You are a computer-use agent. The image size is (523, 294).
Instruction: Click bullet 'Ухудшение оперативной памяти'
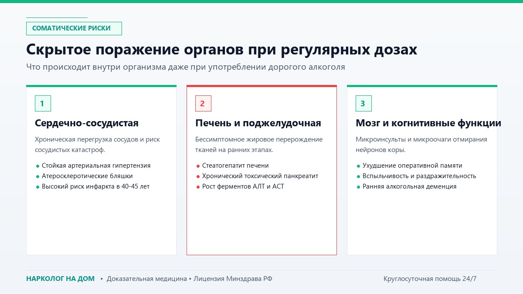(x=412, y=166)
